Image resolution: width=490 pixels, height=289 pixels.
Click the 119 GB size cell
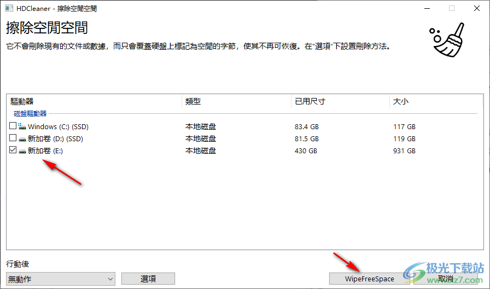[404, 139]
